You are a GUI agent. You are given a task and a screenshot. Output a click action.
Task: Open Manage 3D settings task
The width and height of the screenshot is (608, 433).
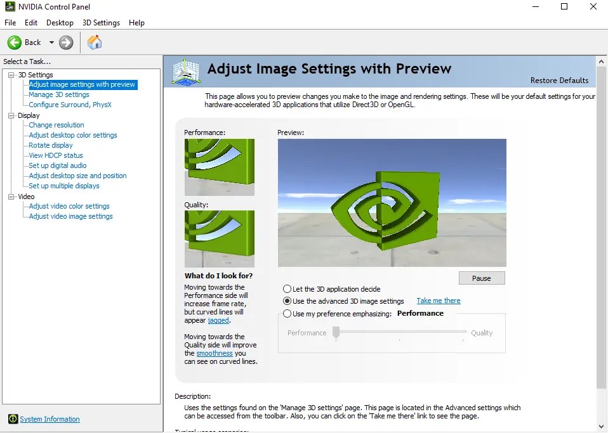click(59, 94)
